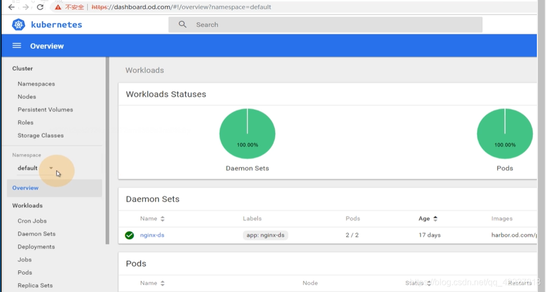Click the Labels column header
This screenshot has width=546, height=292.
(x=252, y=219)
